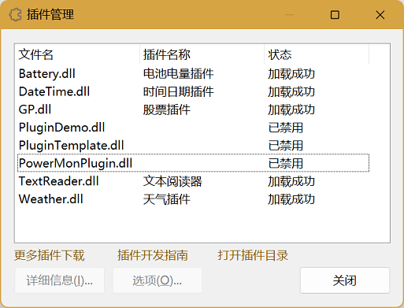Click the 时间日期插件 plugin name

(178, 91)
